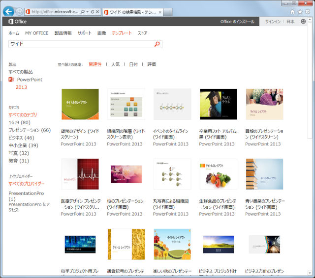Open the 貝殻のプレゼンテーション template thumbnail
Screen dimensions: 315x278
pyautogui.click(x=264, y=104)
